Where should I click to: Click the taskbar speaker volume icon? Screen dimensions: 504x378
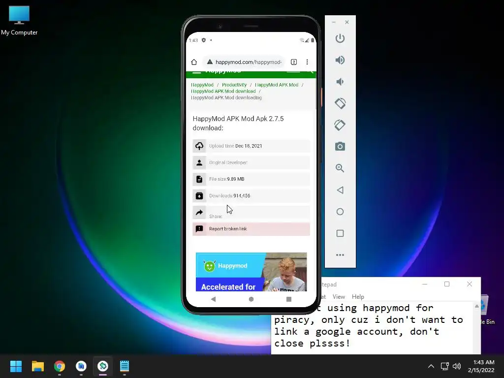click(x=457, y=366)
